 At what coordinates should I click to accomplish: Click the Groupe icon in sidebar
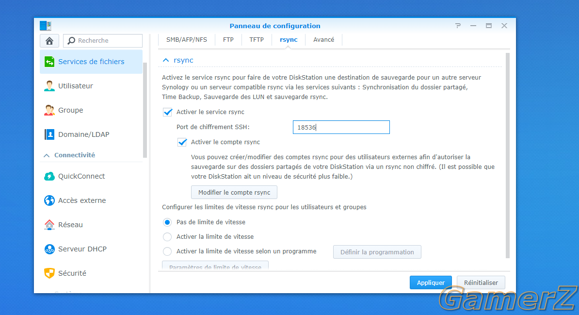[49, 110]
